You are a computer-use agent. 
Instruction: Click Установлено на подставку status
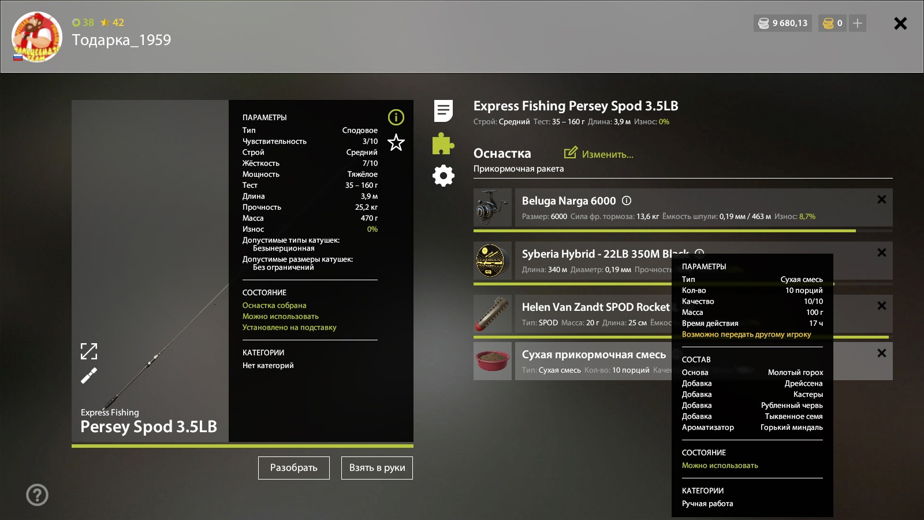[289, 327]
